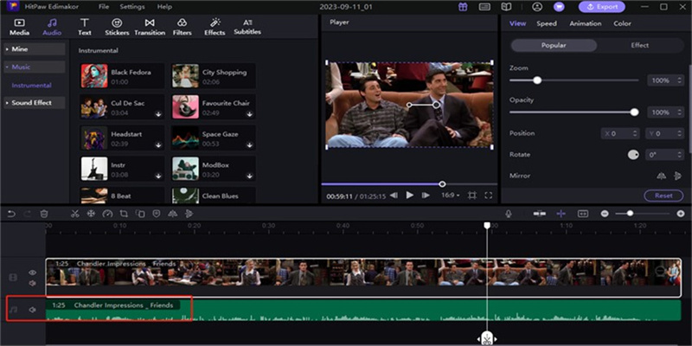Click the shield marker icon
Image resolution: width=692 pixels, height=346 pixels.
coord(157,214)
